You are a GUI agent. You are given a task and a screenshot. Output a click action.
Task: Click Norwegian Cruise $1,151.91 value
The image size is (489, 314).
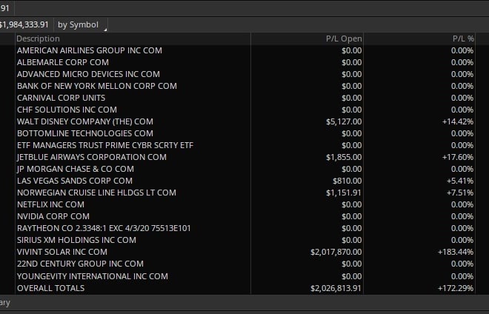tap(344, 193)
